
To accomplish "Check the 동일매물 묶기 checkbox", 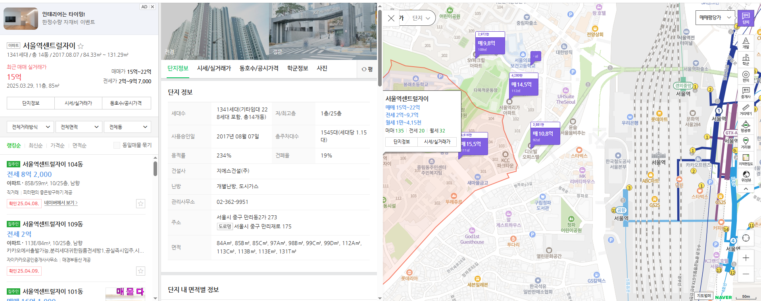I will point(117,145).
